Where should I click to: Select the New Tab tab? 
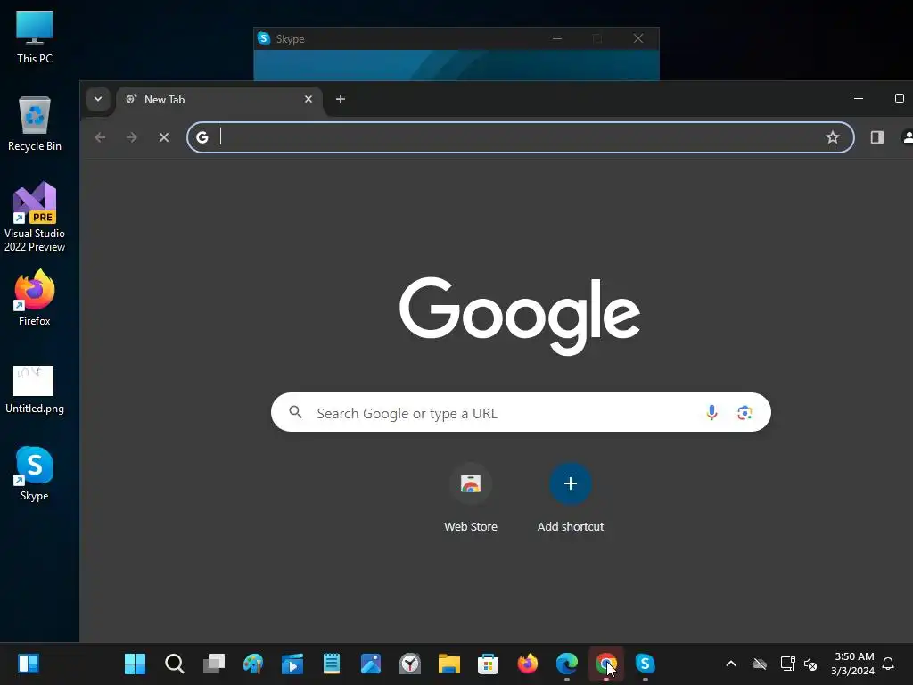pyautogui.click(x=219, y=100)
